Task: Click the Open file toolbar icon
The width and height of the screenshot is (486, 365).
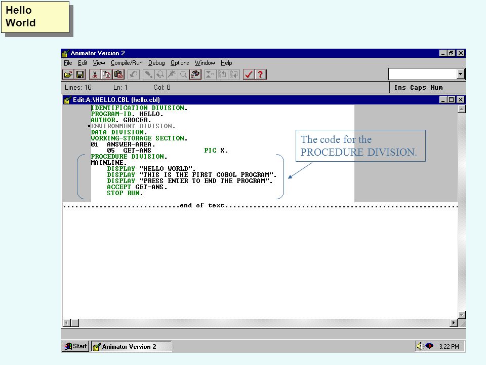Action: coord(68,75)
